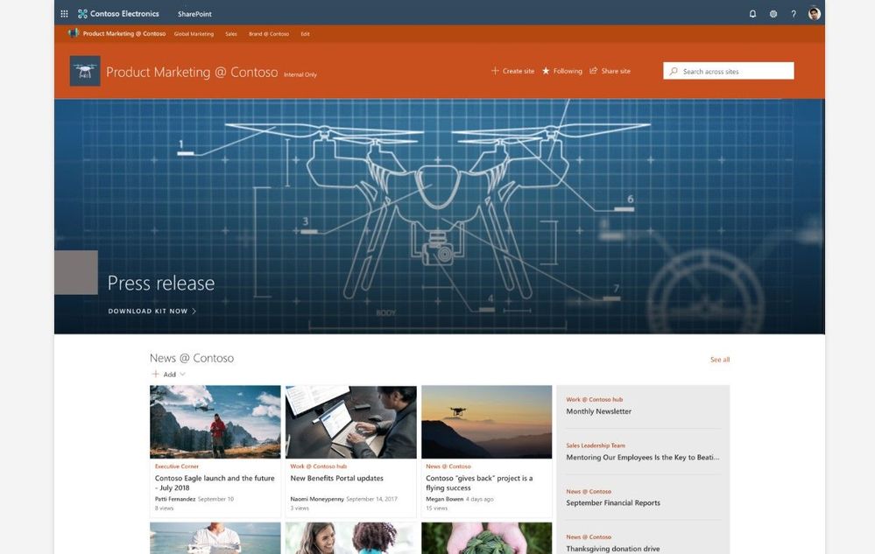Open SharePoint settings gear icon
Screen dimensions: 875x554
(773, 12)
